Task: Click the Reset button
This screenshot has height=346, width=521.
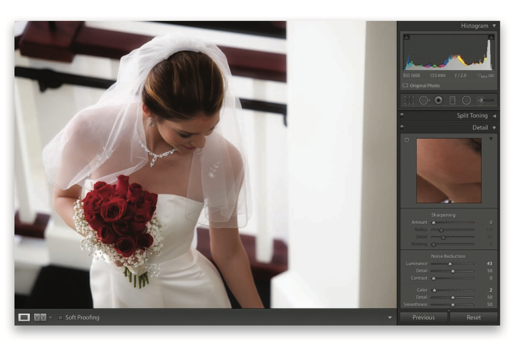Action: 474,317
